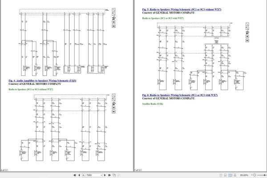
Task: Open zoom level dropdown arrow
Action: pos(252,175)
